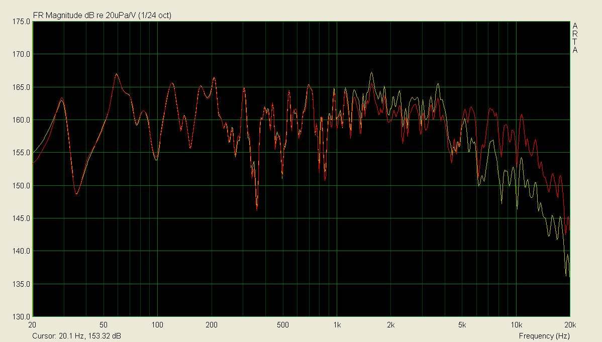This screenshot has height=342, width=602.
Task: Click the vertical ARTA label at top right
Action: pyautogui.click(x=575, y=38)
